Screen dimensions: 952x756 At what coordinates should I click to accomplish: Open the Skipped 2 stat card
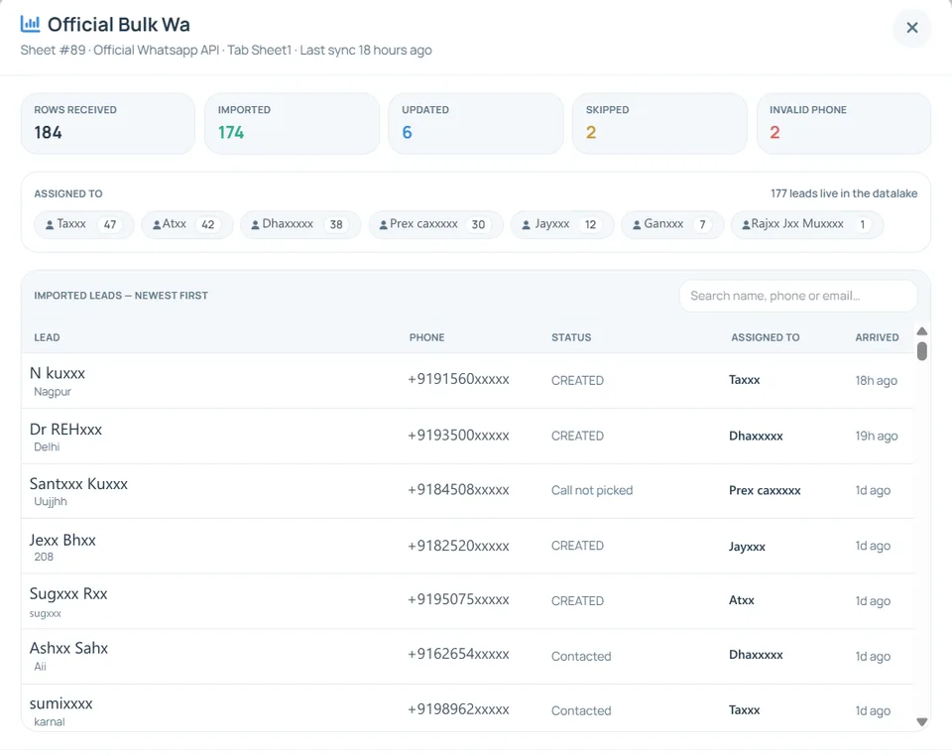pos(660,123)
